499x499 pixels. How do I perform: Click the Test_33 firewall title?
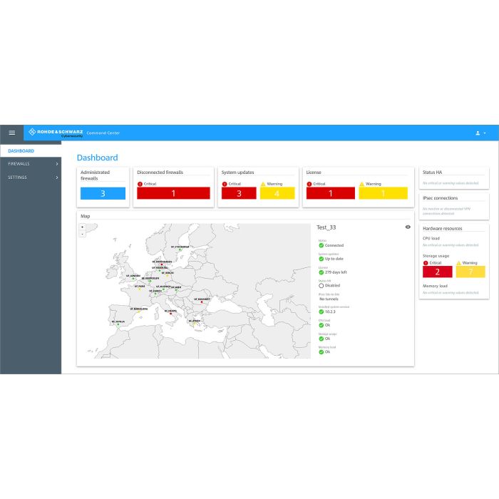pyautogui.click(x=326, y=227)
